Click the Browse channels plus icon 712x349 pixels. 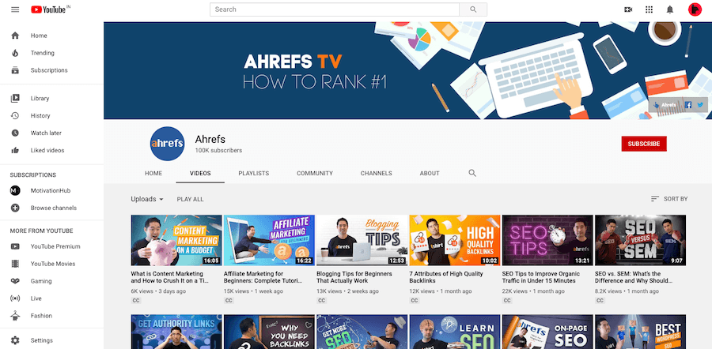(x=15, y=208)
